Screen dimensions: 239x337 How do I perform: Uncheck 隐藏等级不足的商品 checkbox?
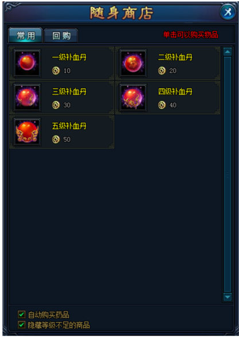(22, 324)
